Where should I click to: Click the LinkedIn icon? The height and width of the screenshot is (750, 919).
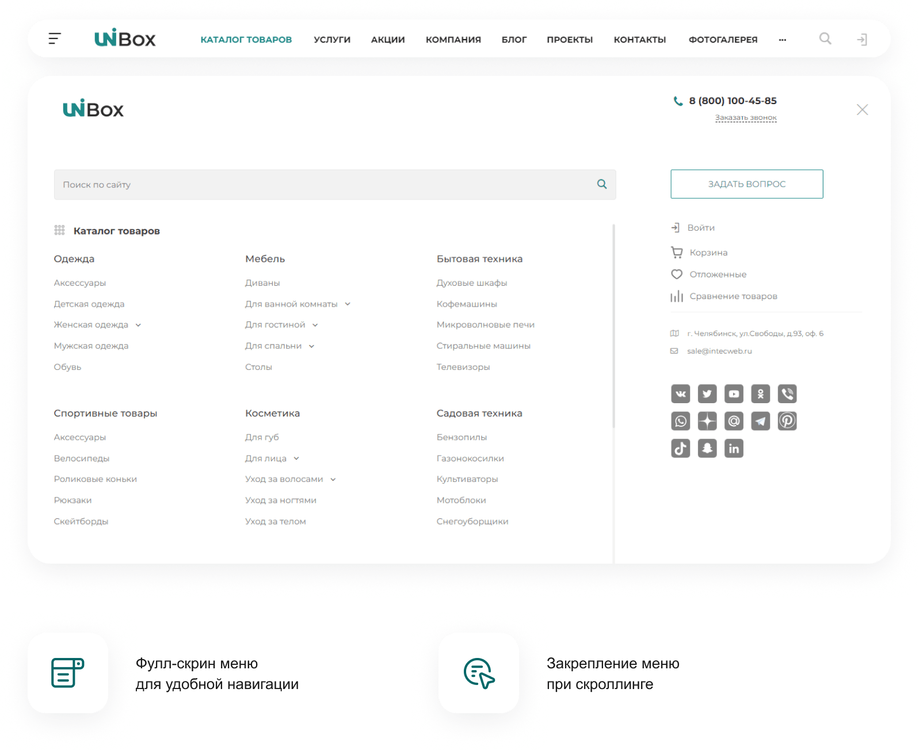(x=734, y=448)
